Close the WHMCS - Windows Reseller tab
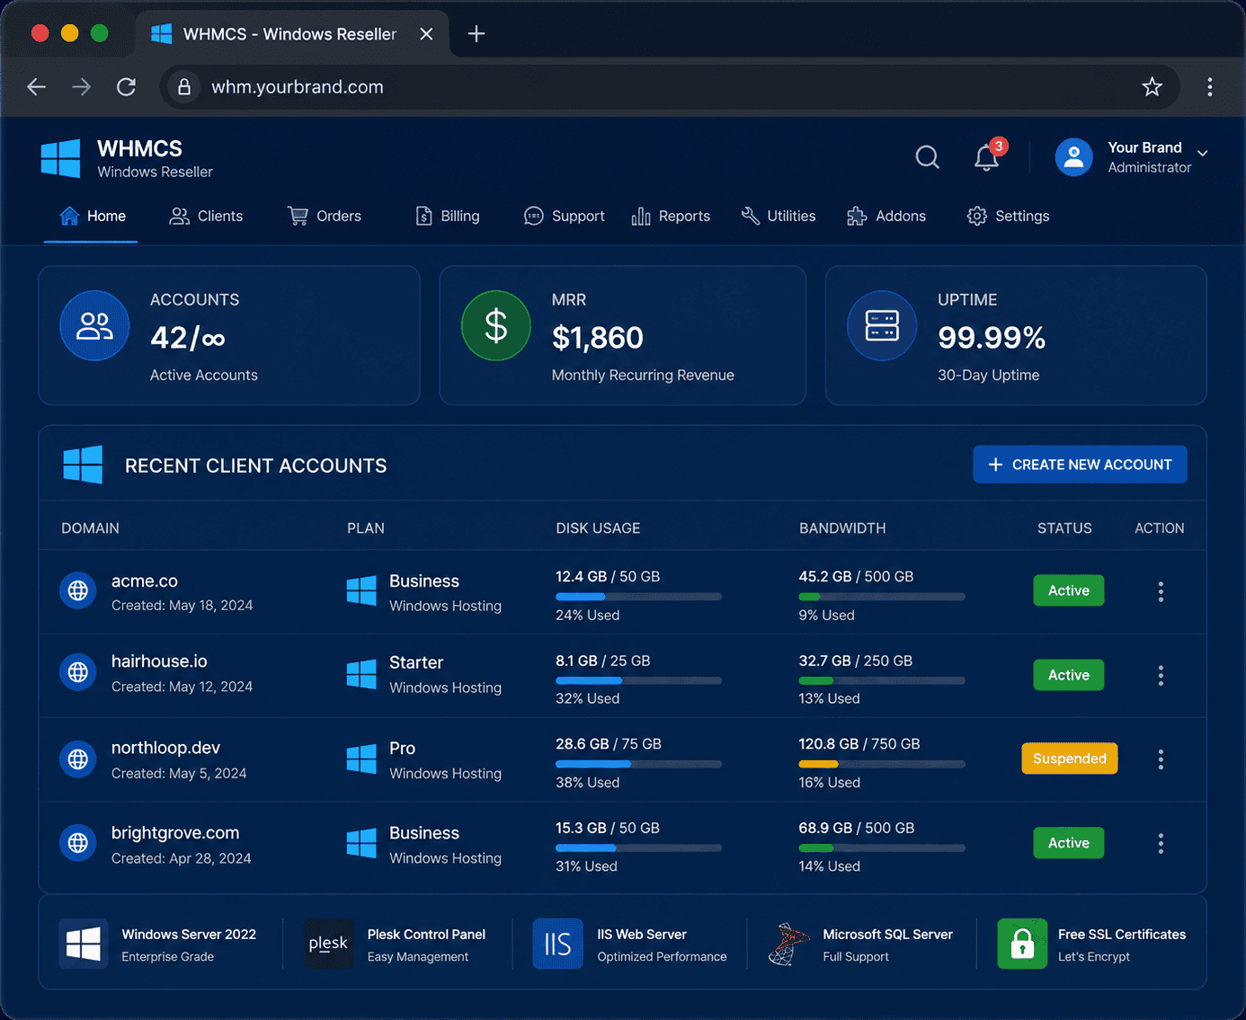 426,34
